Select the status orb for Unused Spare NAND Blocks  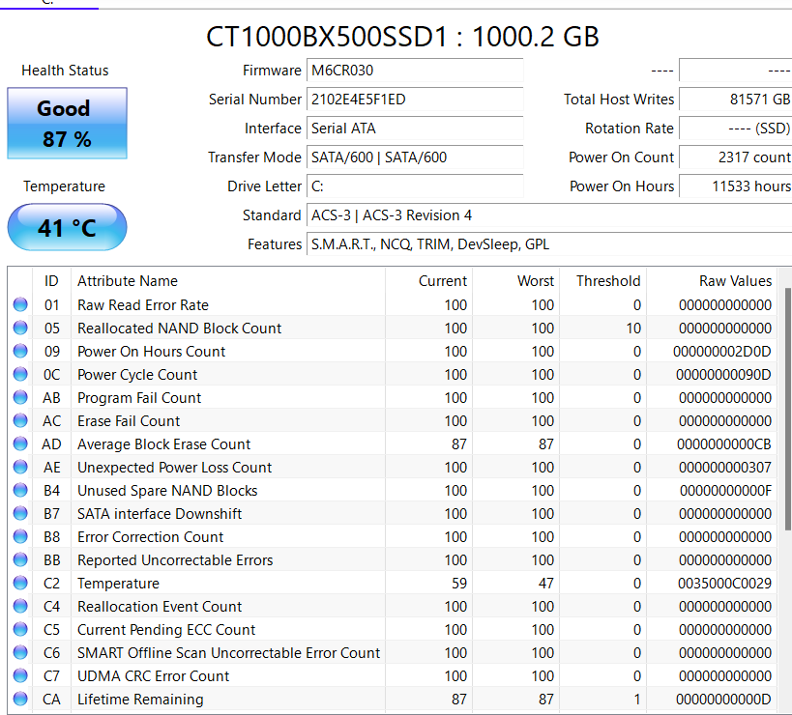(20, 491)
